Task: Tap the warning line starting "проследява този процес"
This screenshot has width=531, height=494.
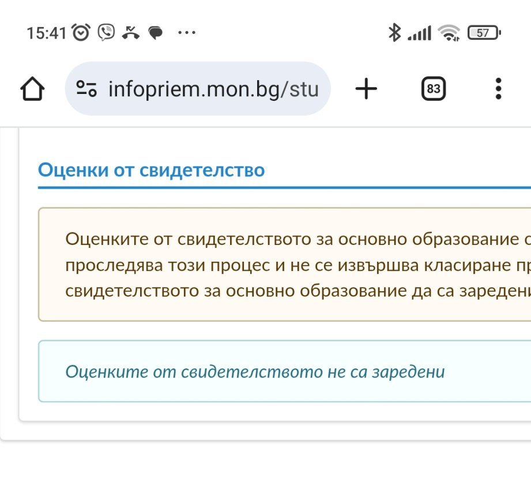Action: (x=294, y=265)
